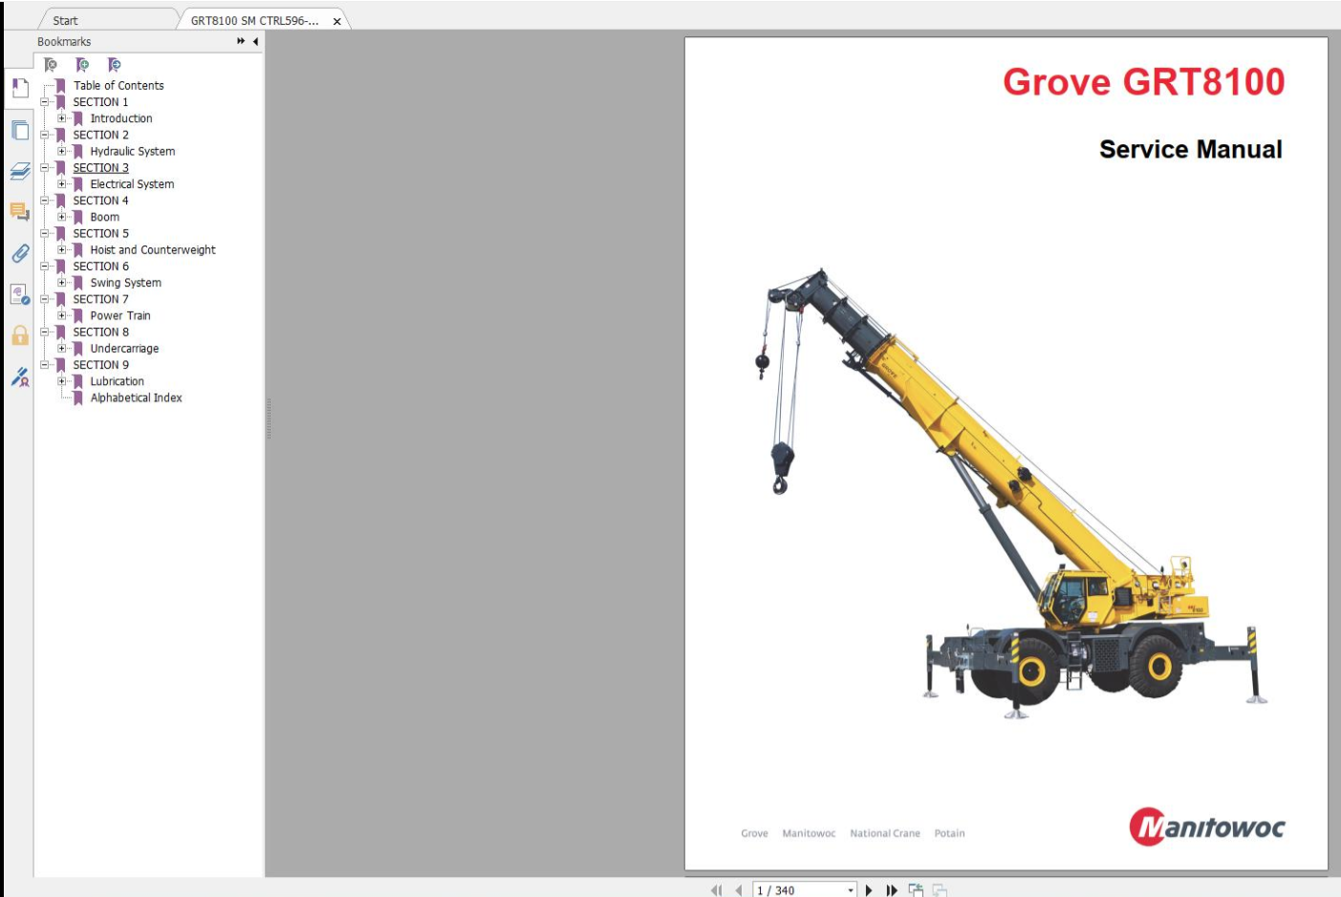Jump to the Alphabetical Index bookmark

(136, 398)
